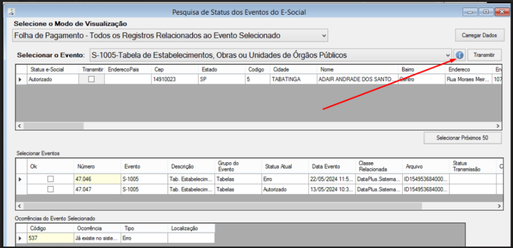
Task: Click the Endereco column header
Action: [469, 70]
